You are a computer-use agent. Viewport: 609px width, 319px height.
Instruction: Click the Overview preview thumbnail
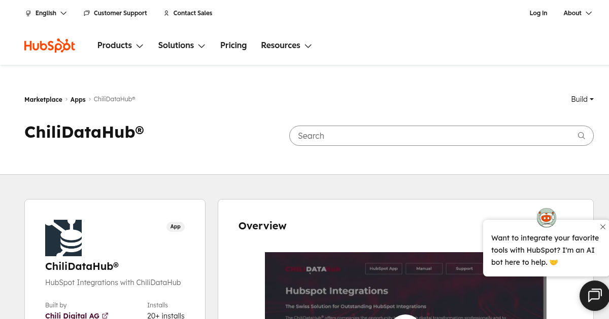pos(405,286)
